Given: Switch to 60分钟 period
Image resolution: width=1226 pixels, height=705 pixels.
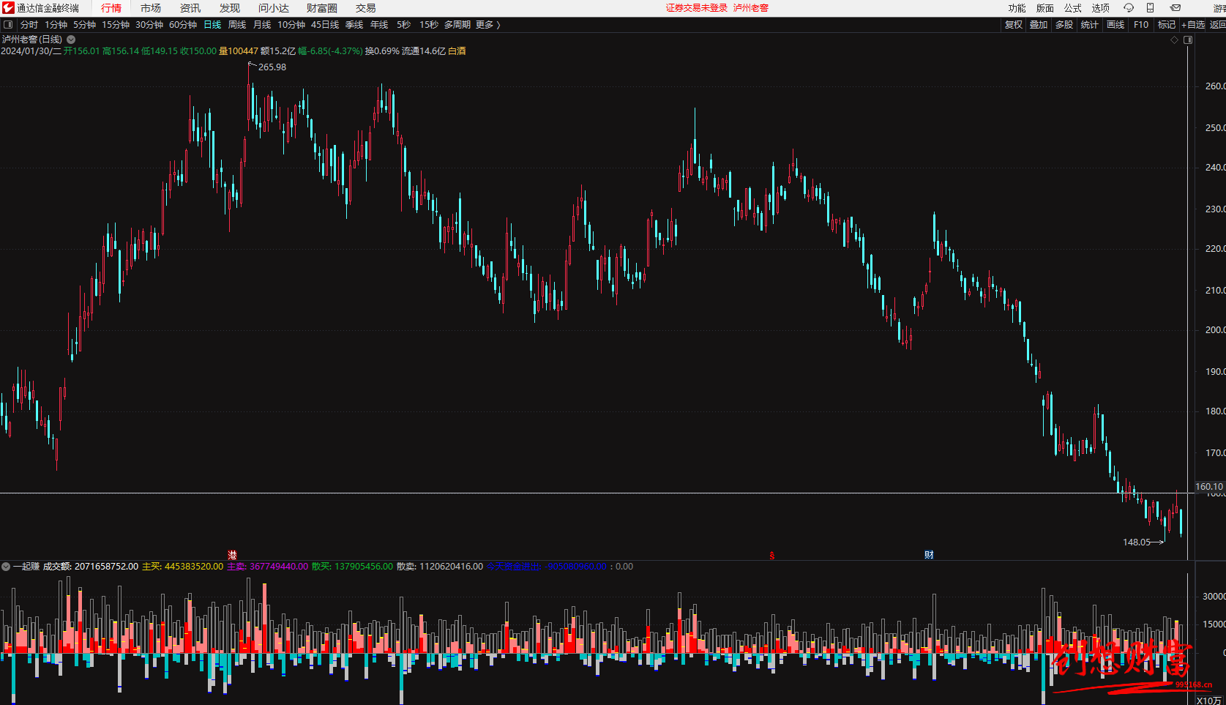Looking at the screenshot, I should (183, 25).
